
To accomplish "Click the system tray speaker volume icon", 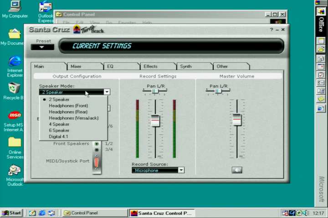I will [x=306, y=213].
